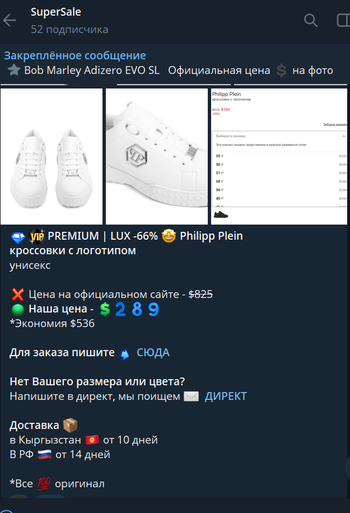The image size is (350, 513).
Task: Click the green circle by Наша цена
Action: pos(18,309)
